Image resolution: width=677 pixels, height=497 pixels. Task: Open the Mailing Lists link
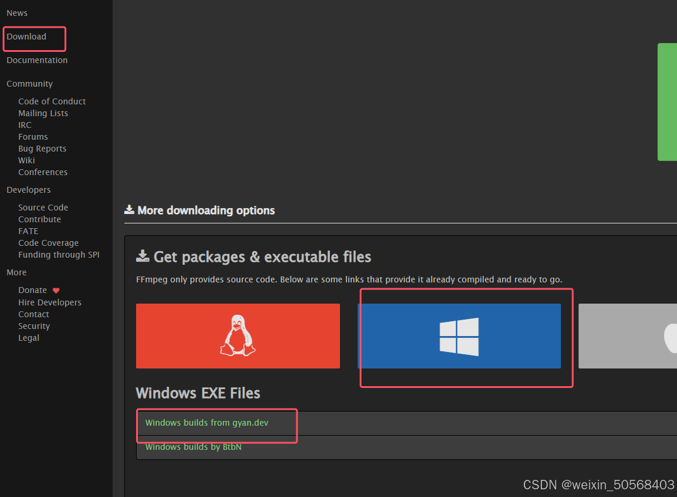[43, 113]
